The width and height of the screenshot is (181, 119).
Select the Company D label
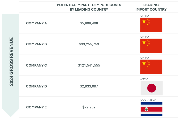[x=36, y=86]
